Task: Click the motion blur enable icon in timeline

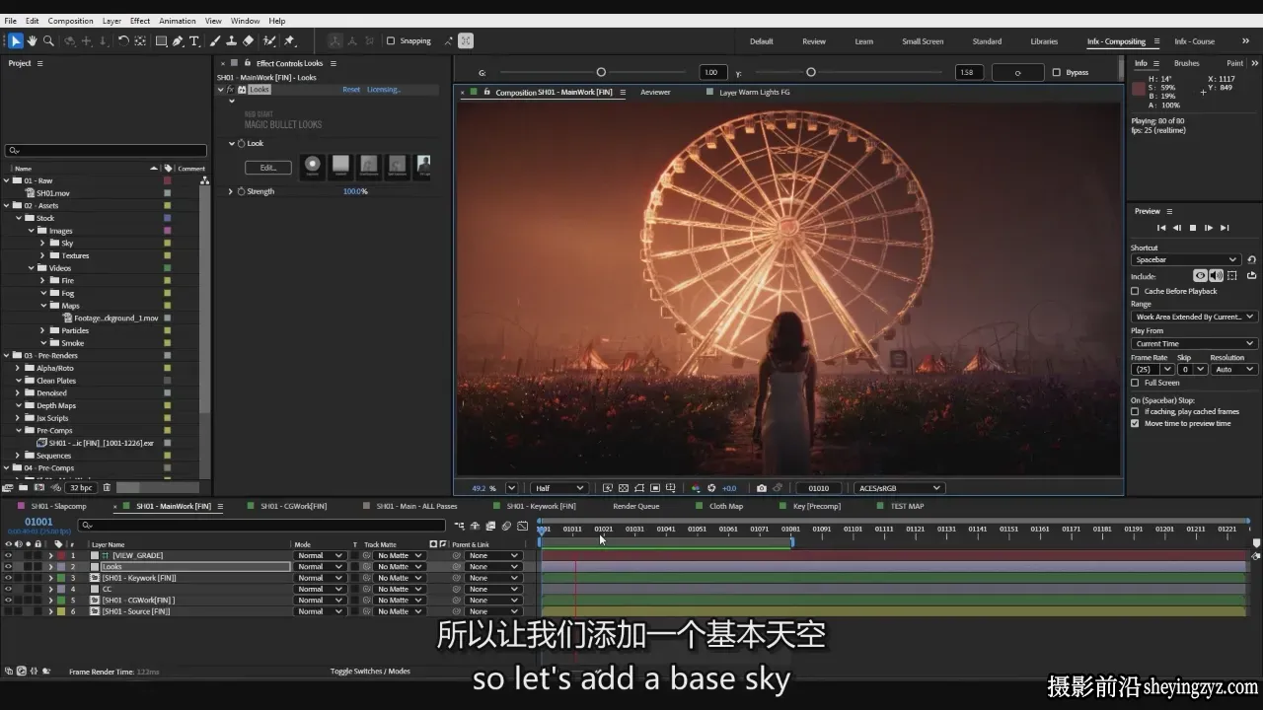Action: [x=506, y=527]
